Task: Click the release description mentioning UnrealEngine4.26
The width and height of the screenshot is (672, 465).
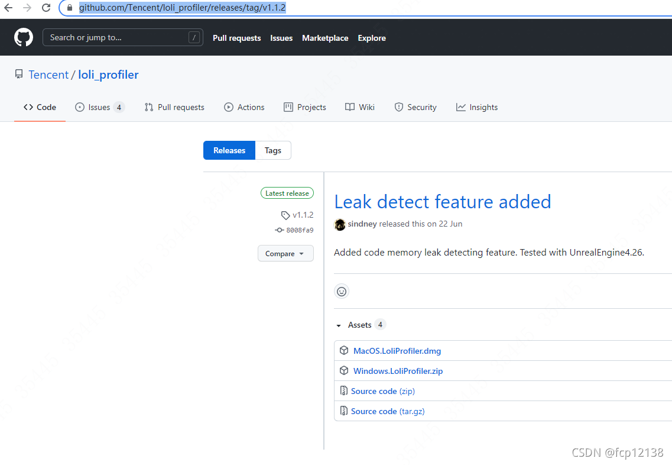Action: [489, 252]
